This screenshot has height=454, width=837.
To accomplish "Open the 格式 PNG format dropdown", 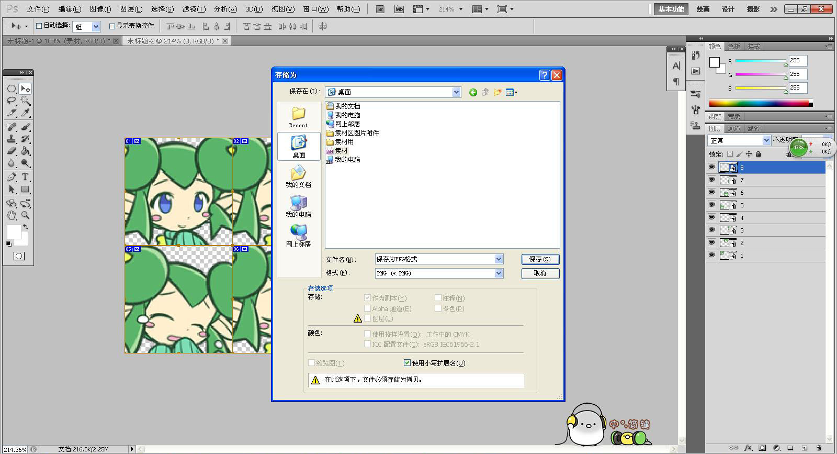I will click(499, 273).
